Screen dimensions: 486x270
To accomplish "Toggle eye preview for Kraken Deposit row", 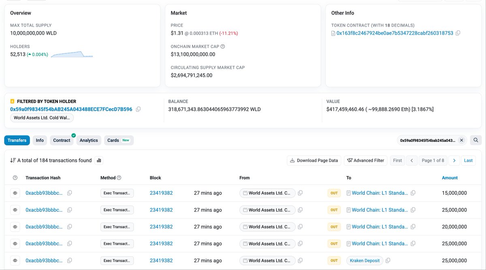I will pyautogui.click(x=15, y=261).
